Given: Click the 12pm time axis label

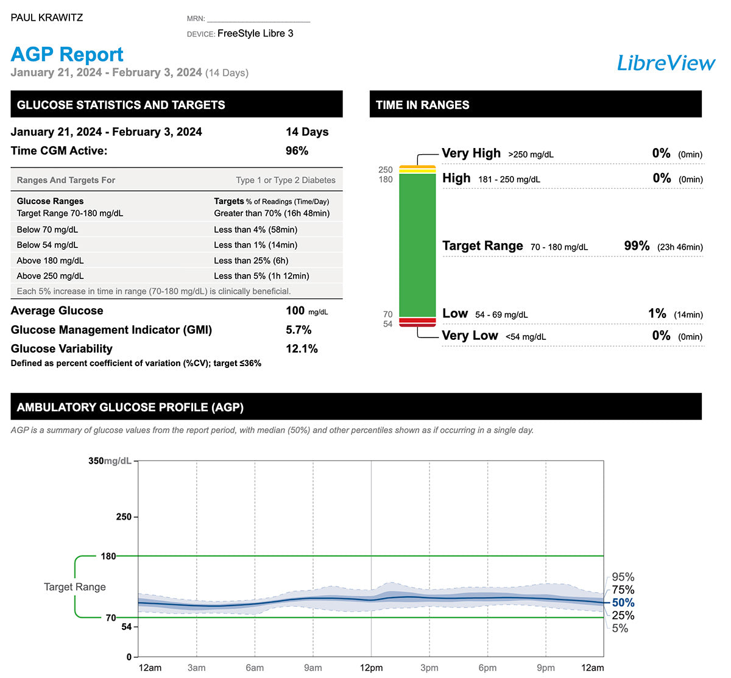Looking at the screenshot, I should point(371,668).
